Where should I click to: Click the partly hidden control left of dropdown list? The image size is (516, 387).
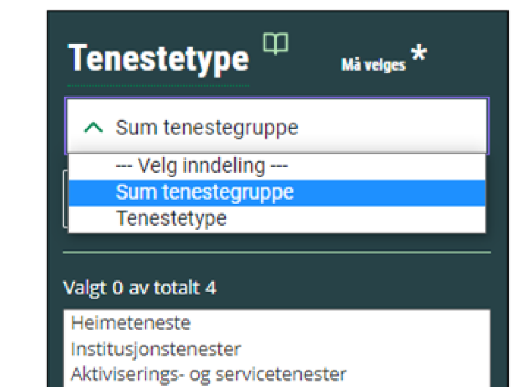tap(65, 198)
